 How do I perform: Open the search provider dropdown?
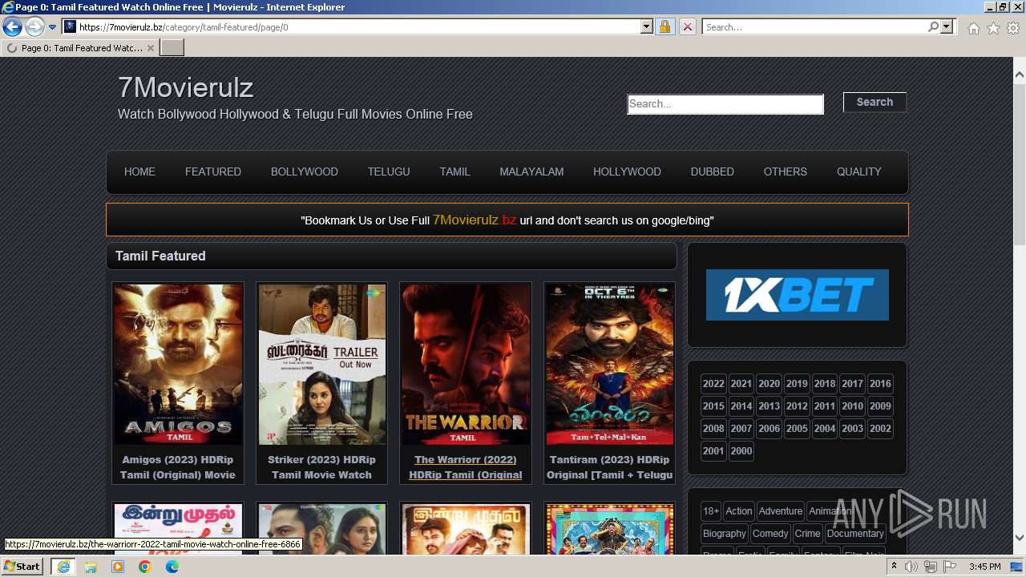click(x=947, y=26)
